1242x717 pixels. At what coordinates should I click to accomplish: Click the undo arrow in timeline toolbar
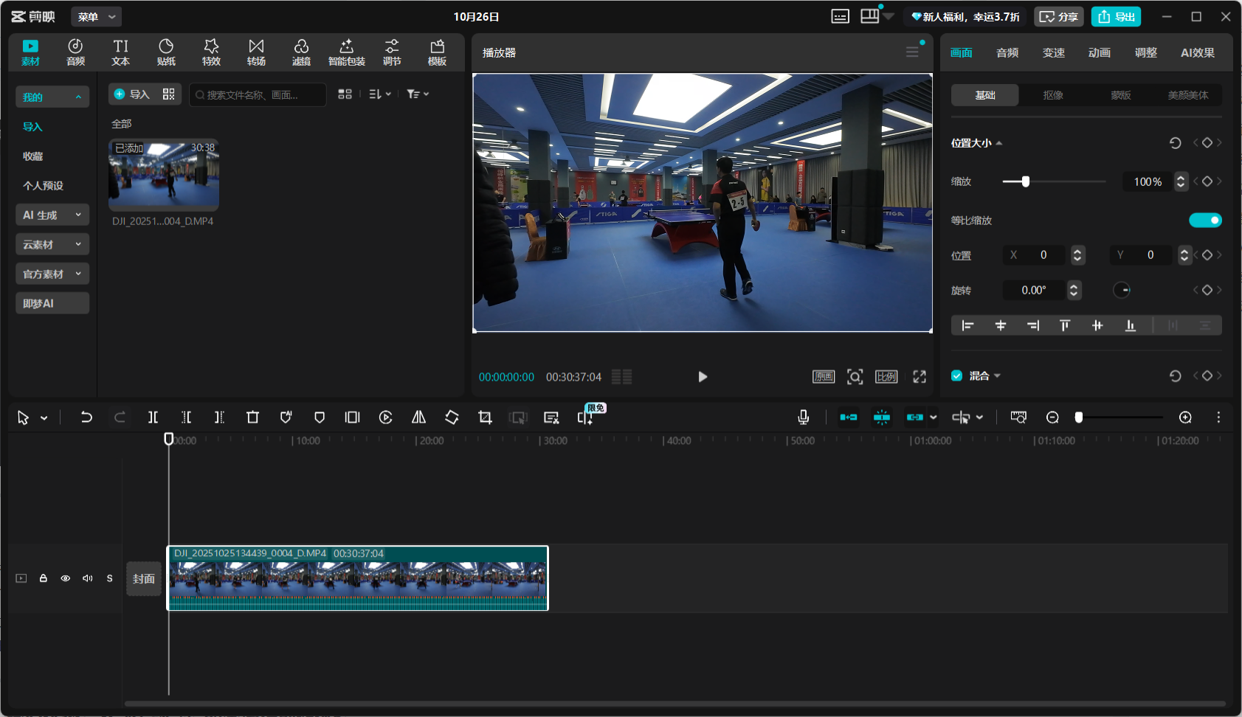coord(86,418)
